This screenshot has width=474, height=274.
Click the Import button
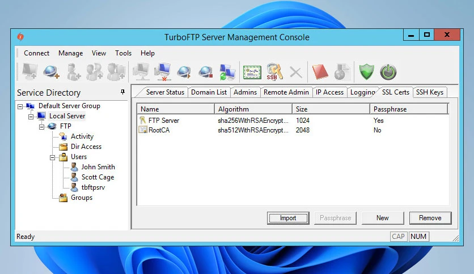tap(288, 218)
